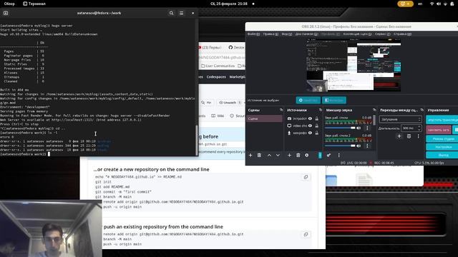
Task: Click volume slider of Звук раб. стола 2
Action: 341,146
